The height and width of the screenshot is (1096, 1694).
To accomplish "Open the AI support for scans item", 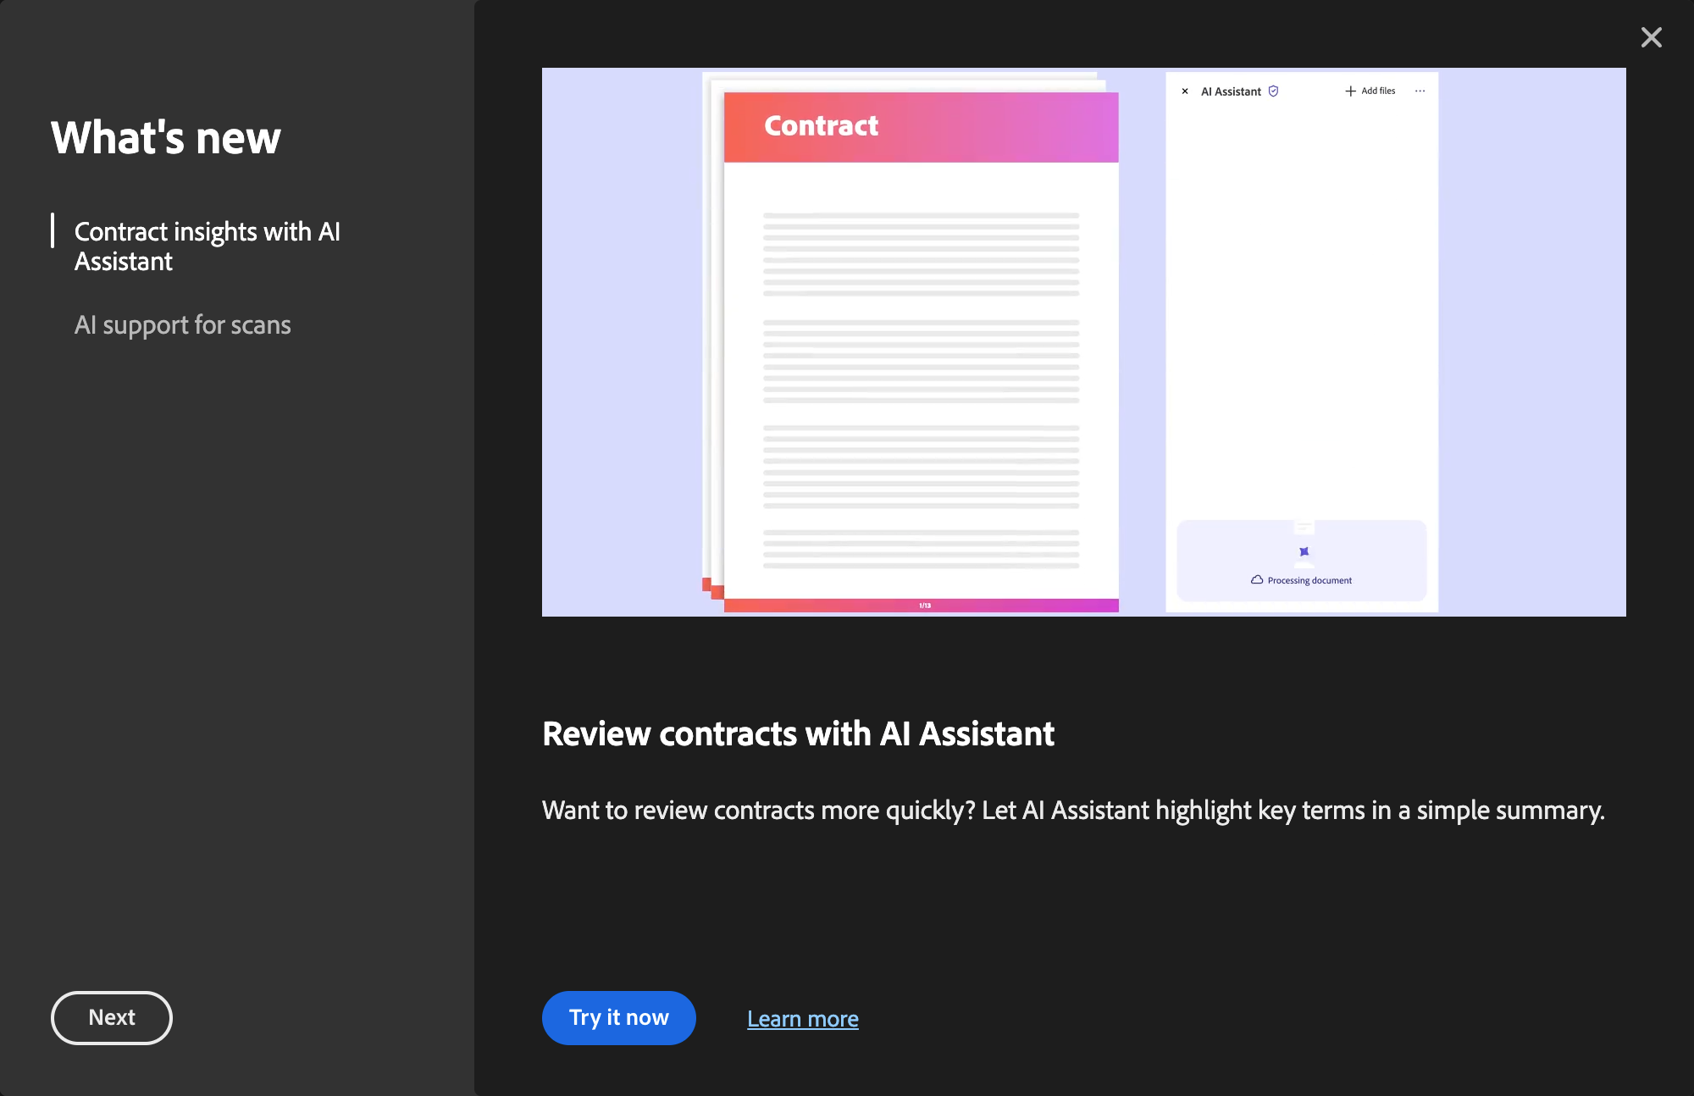I will (183, 325).
